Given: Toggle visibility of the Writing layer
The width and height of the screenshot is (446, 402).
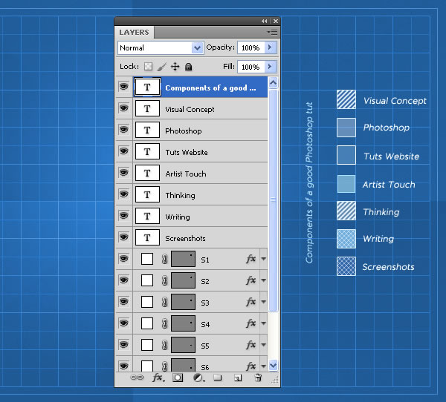Looking at the screenshot, I should (x=123, y=216).
